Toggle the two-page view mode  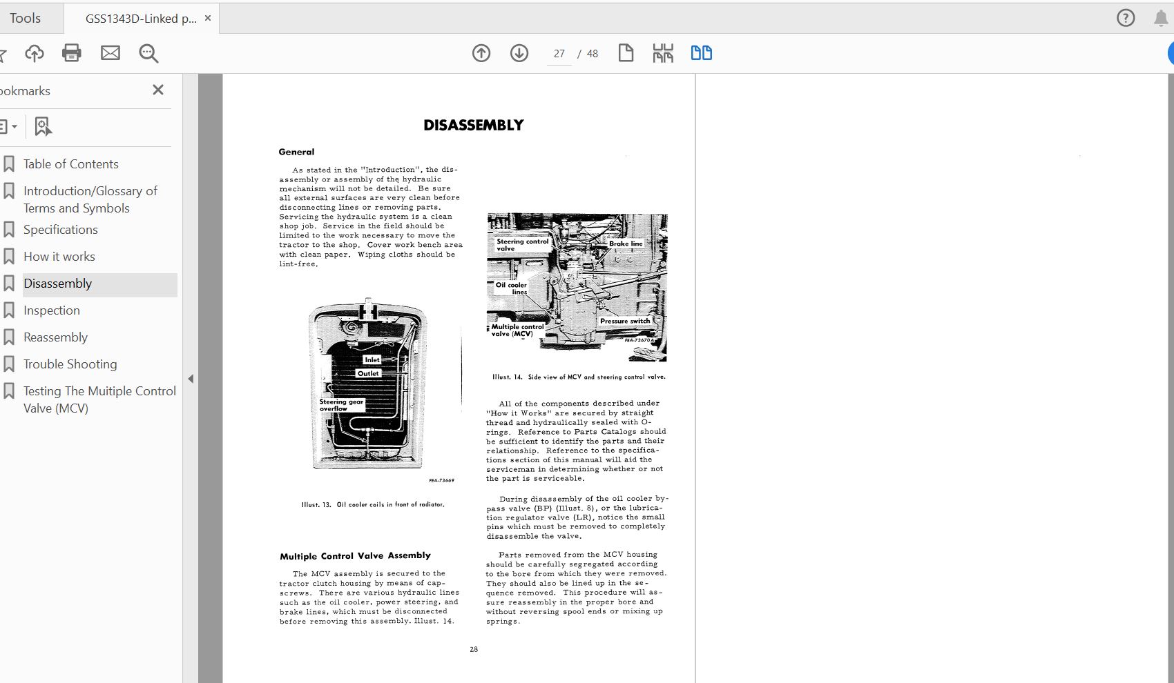point(702,53)
